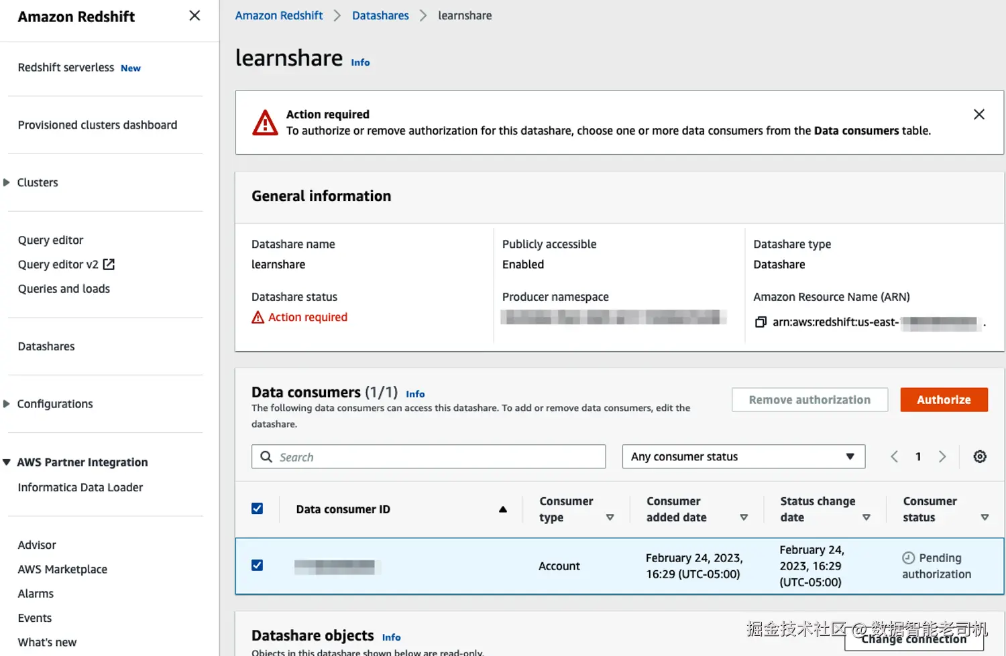Collapse the AWS Partner Integration section
Image resolution: width=1006 pixels, height=656 pixels.
(x=7, y=462)
